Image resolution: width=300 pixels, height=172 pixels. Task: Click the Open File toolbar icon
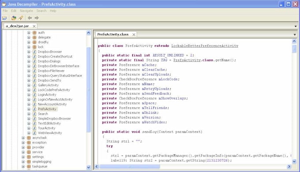point(4,18)
